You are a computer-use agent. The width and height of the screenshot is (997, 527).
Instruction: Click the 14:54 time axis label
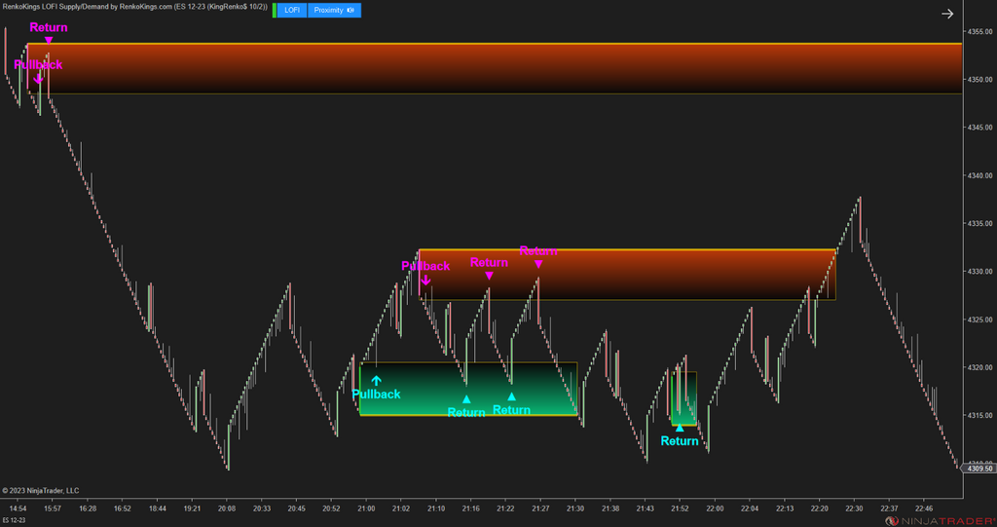[18, 508]
